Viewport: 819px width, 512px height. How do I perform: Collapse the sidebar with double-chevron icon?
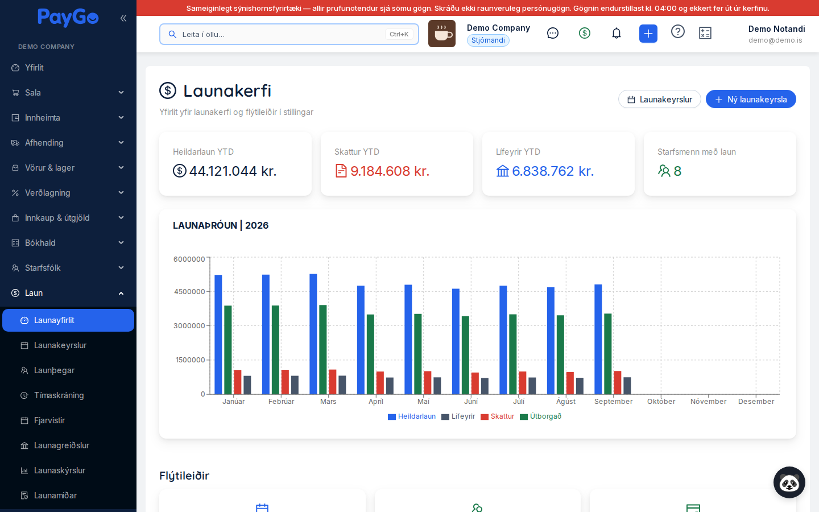[x=123, y=18]
